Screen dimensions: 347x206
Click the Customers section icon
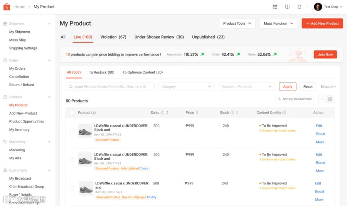click(x=5, y=170)
